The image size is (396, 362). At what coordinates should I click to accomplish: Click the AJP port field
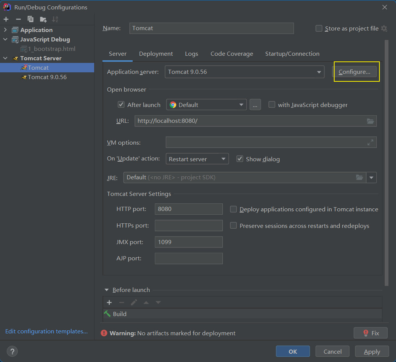[189, 258]
